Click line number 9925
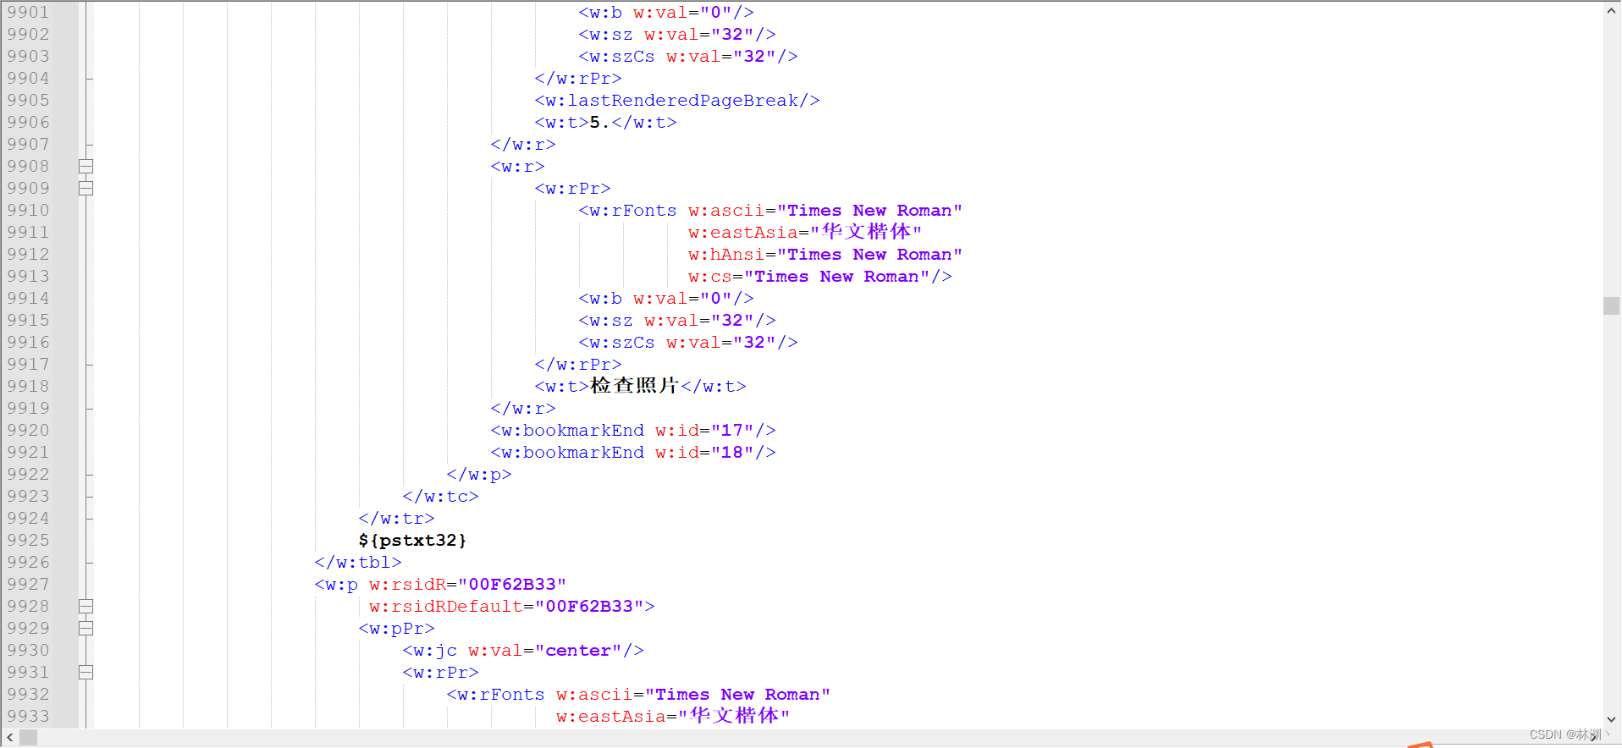The height and width of the screenshot is (748, 1622). click(29, 541)
